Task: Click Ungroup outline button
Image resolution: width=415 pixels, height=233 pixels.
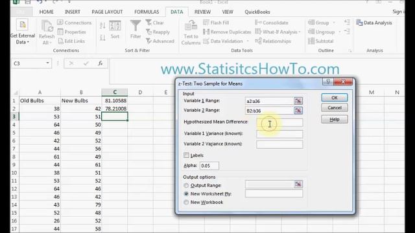Action: click(322, 32)
